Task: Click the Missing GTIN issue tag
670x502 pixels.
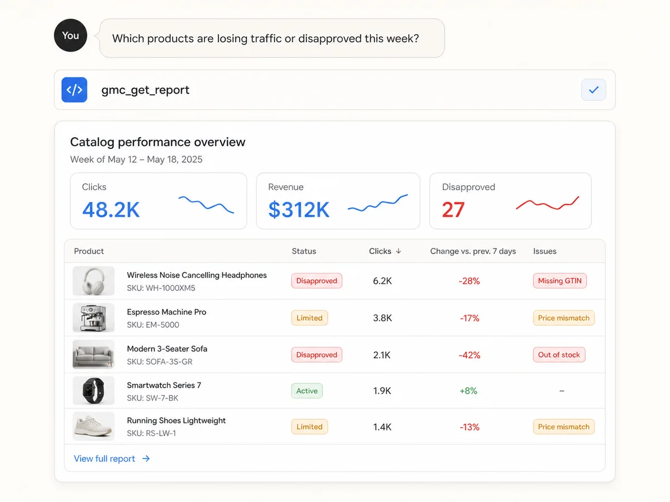Action: 559,281
